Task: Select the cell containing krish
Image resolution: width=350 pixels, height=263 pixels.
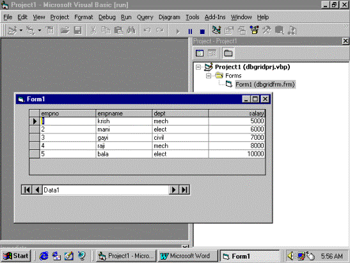Action: click(124, 121)
